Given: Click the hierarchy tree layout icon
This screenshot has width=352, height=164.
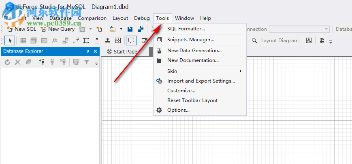Looking at the screenshot, I should (x=309, y=40).
